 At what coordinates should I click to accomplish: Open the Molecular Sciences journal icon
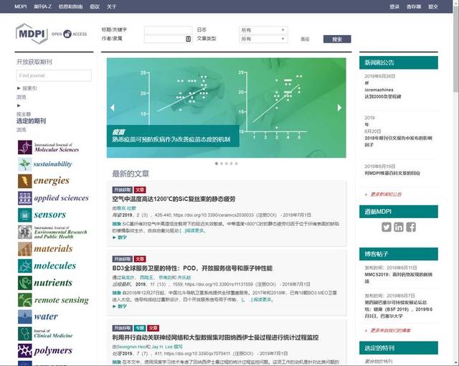pyautogui.click(x=25, y=147)
